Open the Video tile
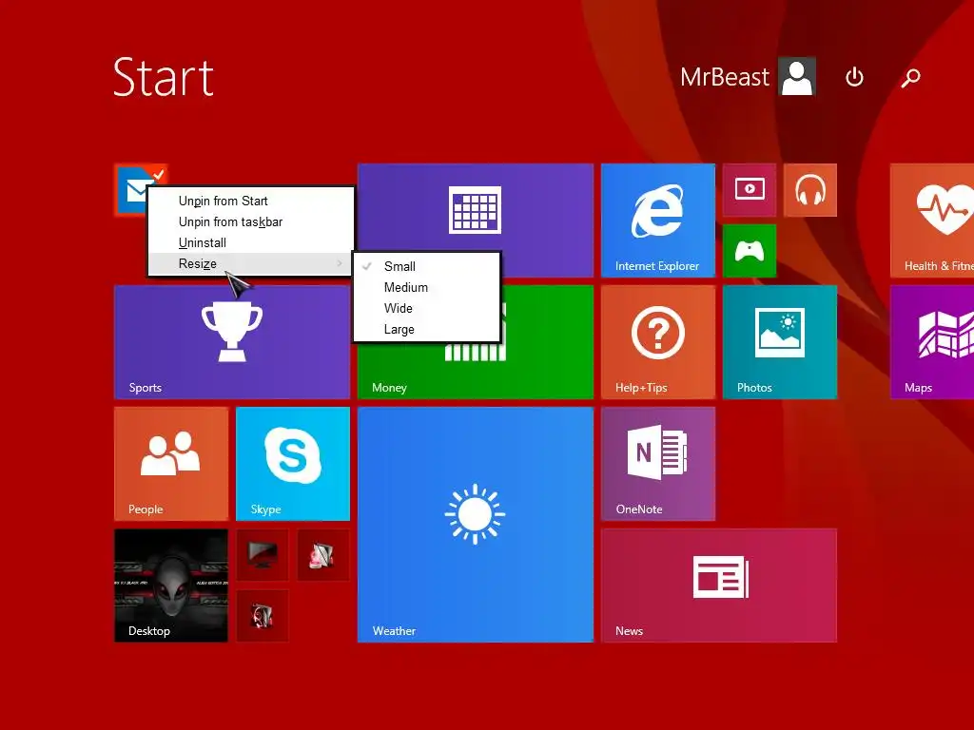The height and width of the screenshot is (730, 974). (750, 190)
